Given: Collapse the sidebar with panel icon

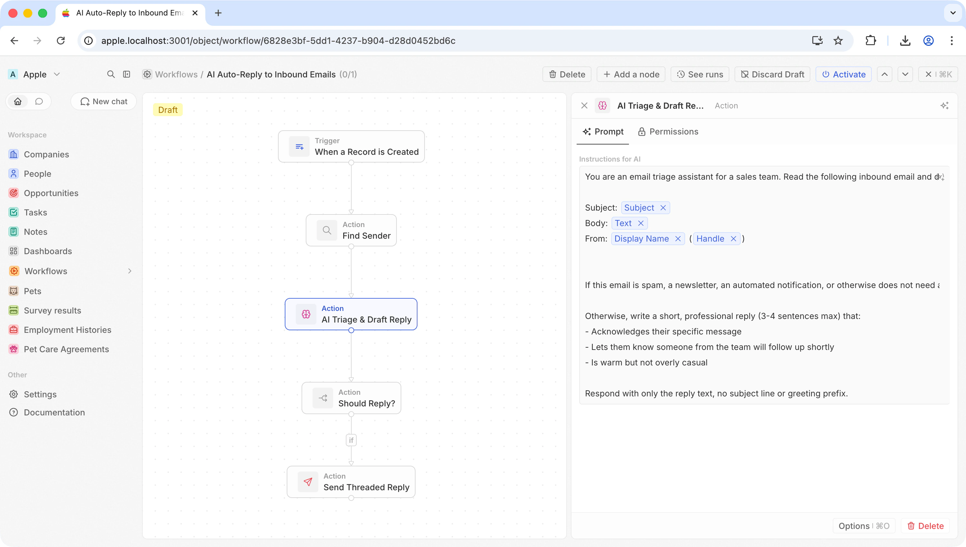Looking at the screenshot, I should coord(127,75).
